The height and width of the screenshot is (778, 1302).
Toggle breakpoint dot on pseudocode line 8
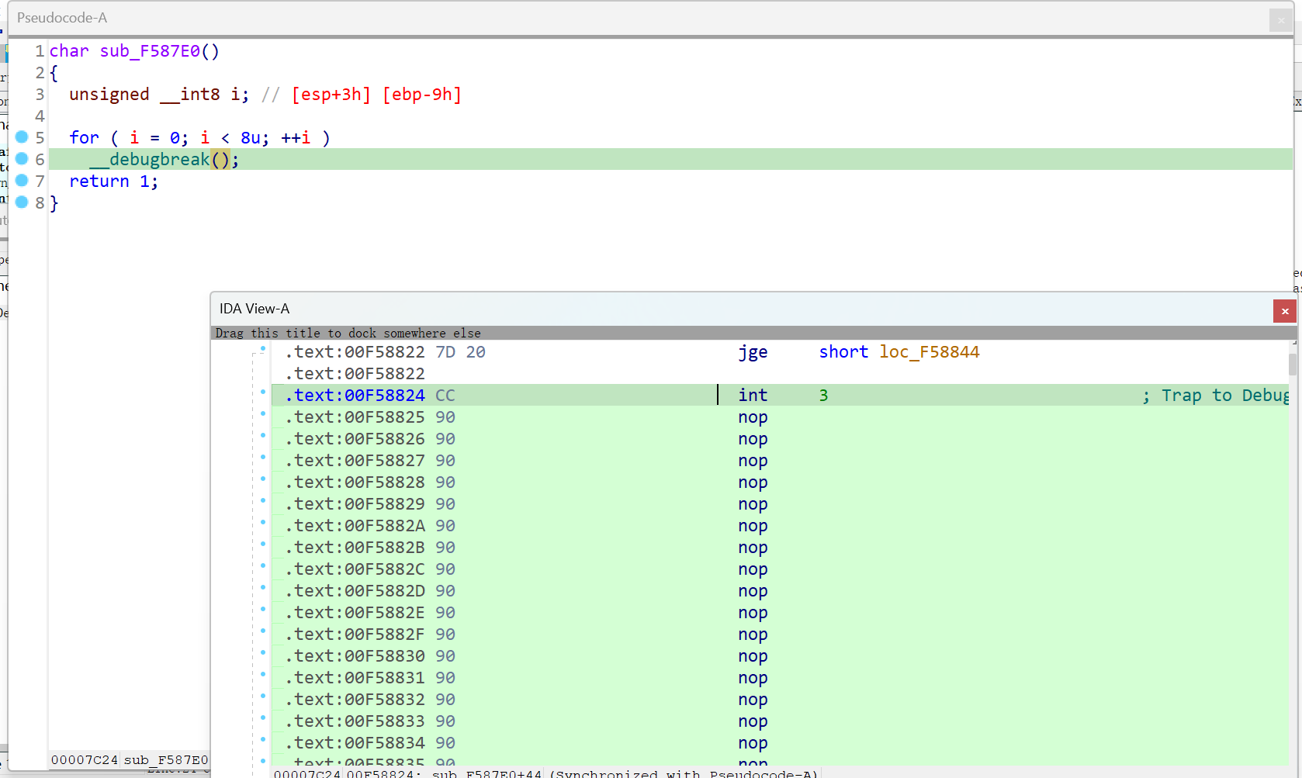click(x=22, y=202)
